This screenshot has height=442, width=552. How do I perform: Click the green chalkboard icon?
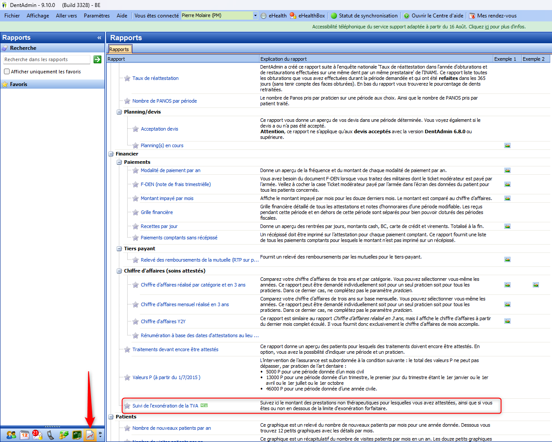tap(77, 435)
